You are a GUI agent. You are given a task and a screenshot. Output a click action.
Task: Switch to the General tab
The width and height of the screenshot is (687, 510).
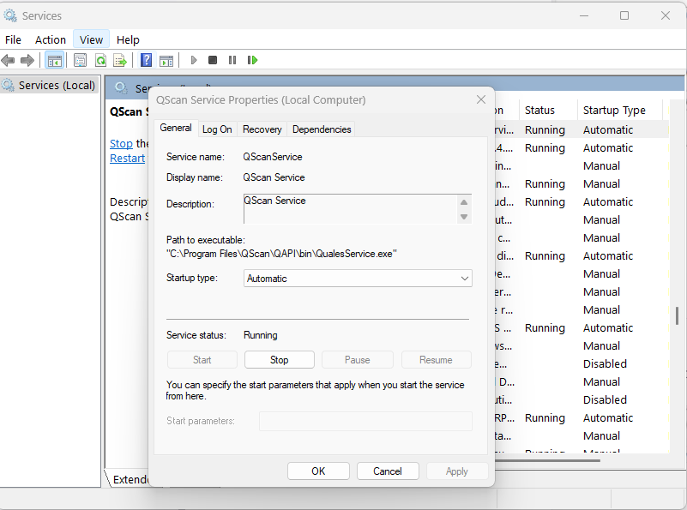coord(176,128)
